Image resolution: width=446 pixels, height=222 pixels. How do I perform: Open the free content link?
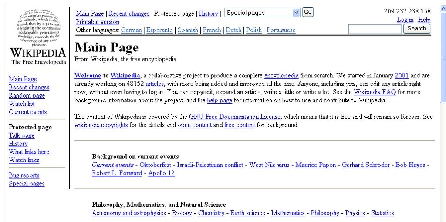[x=240, y=125]
